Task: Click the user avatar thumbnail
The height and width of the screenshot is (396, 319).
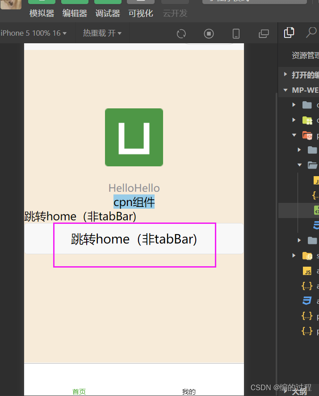Action: pos(11,4)
